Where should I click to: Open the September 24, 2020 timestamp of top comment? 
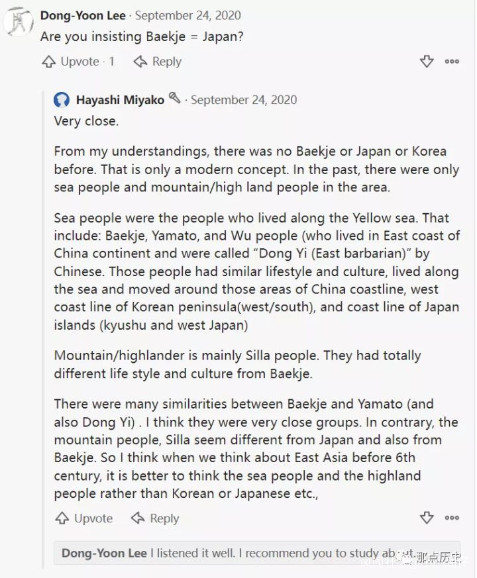[x=188, y=15]
